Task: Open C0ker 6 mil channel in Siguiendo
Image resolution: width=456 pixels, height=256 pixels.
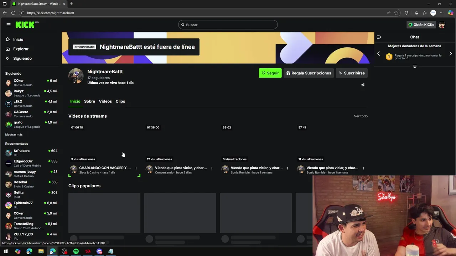Action: tap(31, 82)
